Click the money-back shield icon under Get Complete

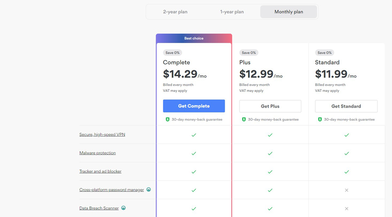pos(167,119)
